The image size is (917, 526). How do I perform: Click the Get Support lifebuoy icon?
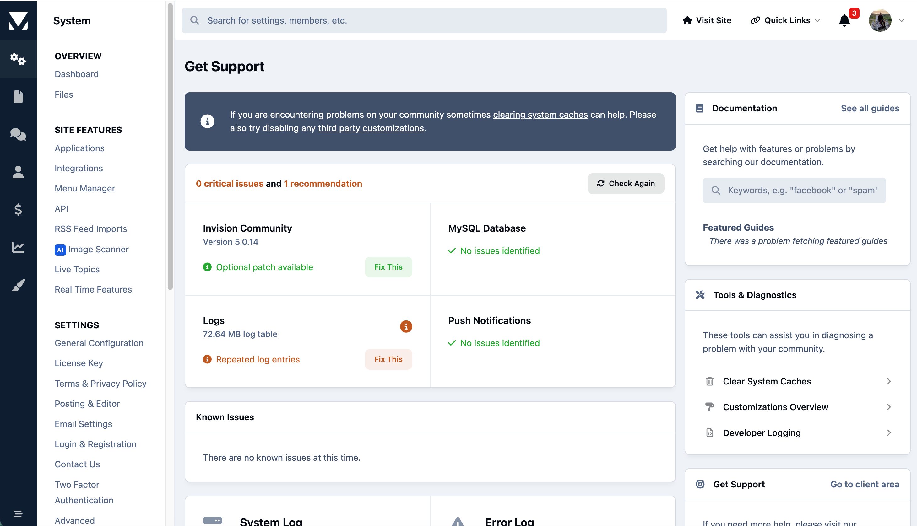pyautogui.click(x=700, y=485)
